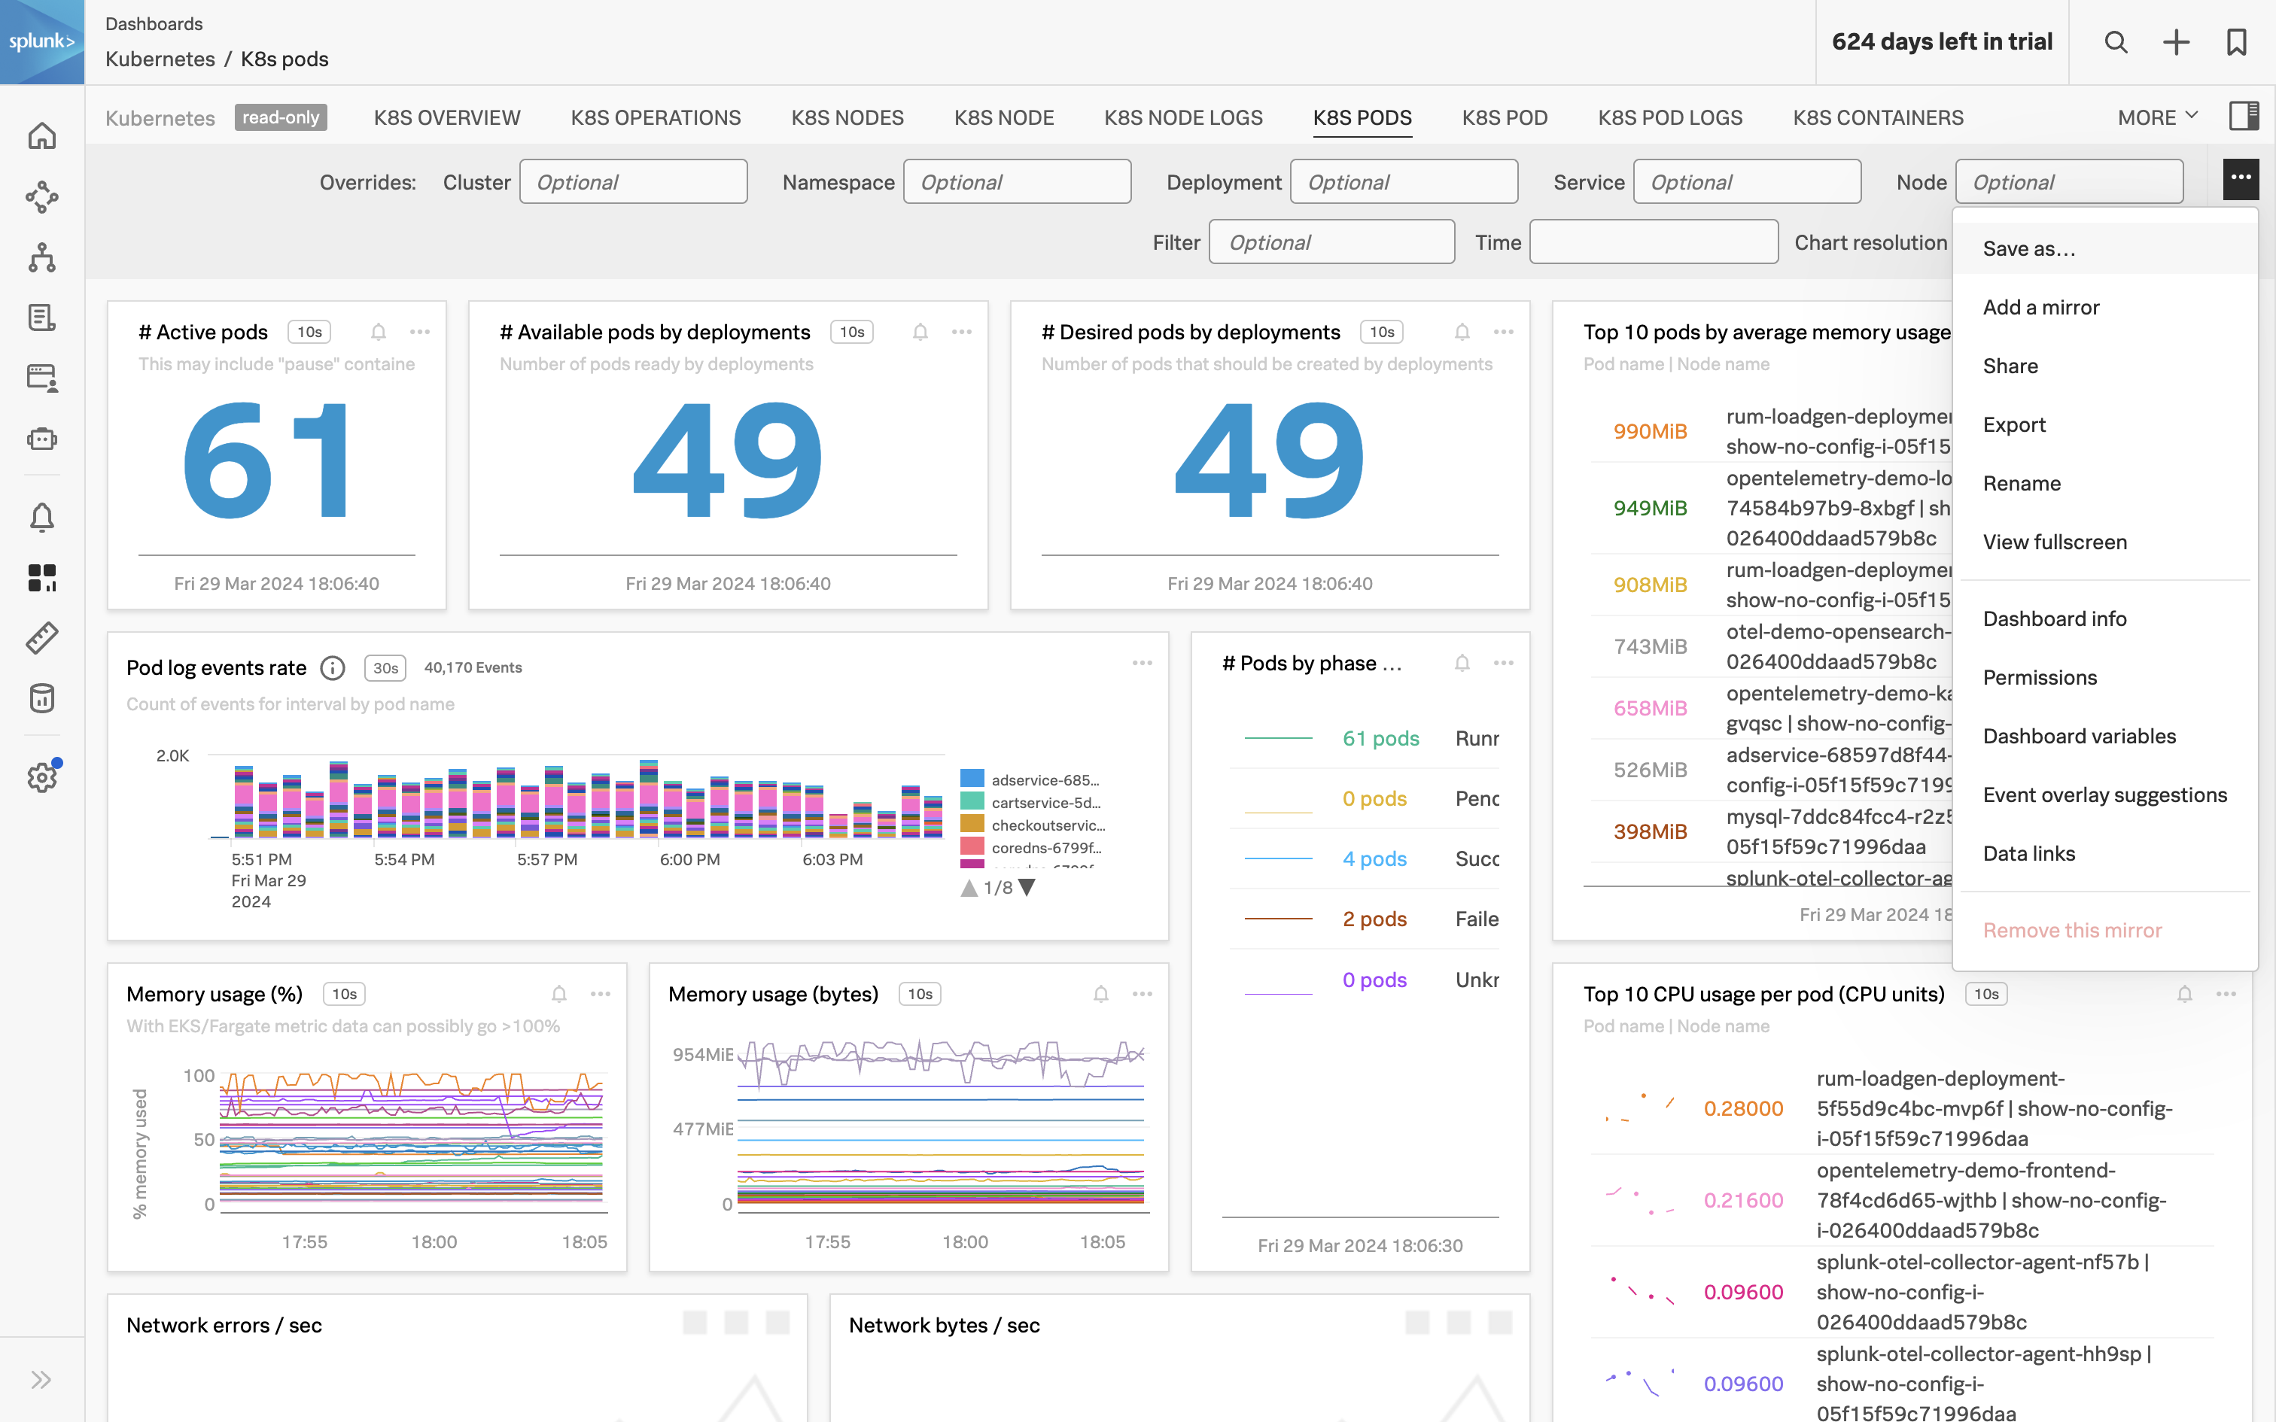This screenshot has height=1422, width=2276.
Task: Click bell on Desired pods by deployments
Action: coord(1462,332)
